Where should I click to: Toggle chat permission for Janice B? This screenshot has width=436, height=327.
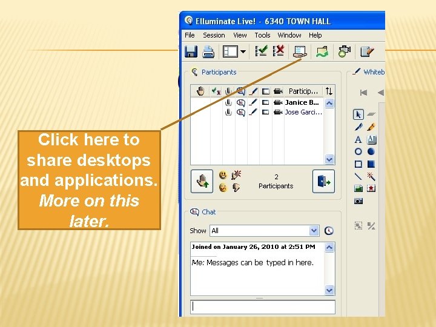tap(241, 102)
